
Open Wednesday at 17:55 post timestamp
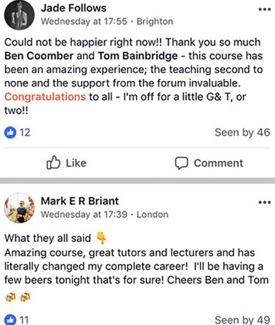coord(84,22)
